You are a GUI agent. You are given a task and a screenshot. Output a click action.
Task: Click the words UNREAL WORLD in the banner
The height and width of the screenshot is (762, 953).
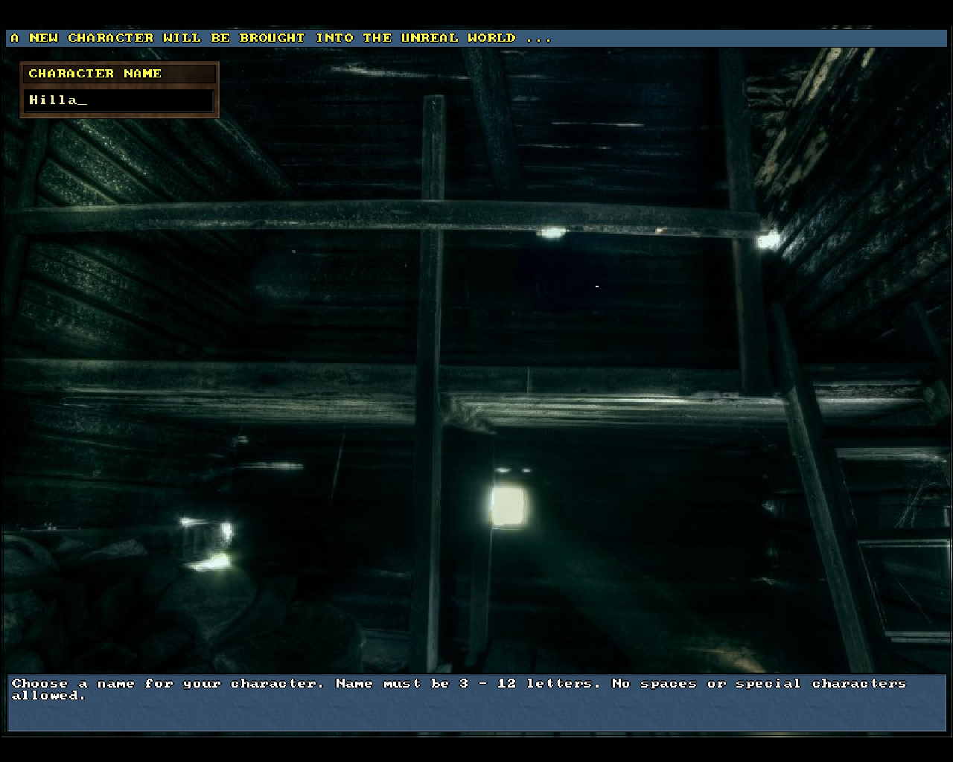point(458,38)
